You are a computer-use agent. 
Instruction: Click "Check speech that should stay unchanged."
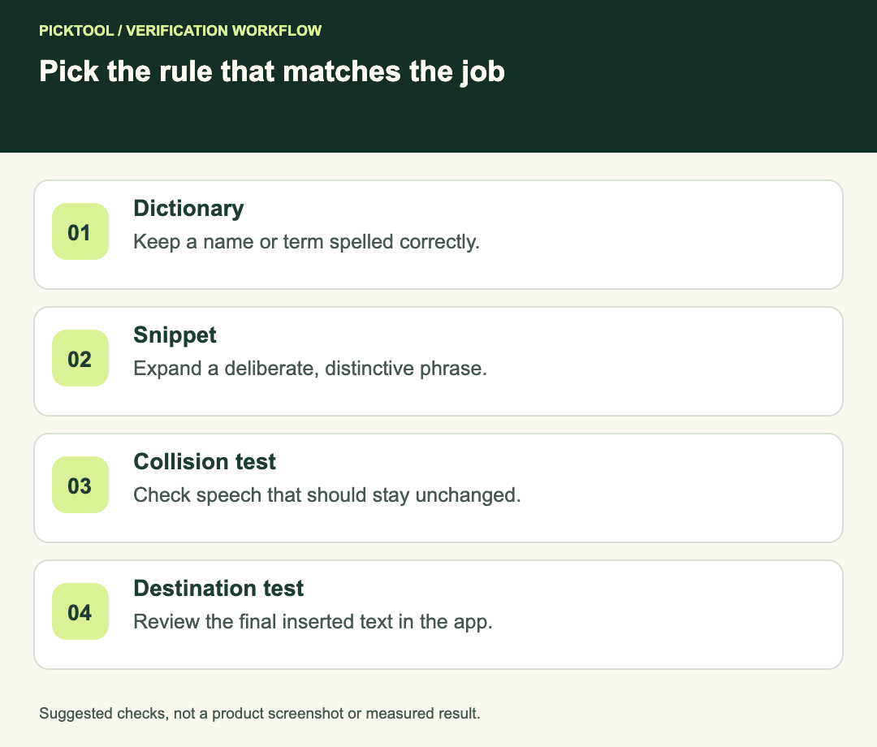pyautogui.click(x=326, y=495)
